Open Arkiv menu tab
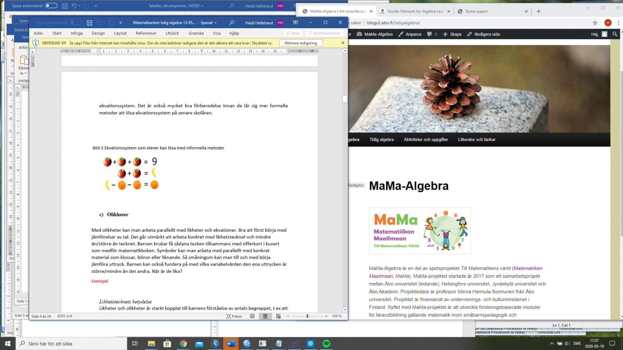 [x=39, y=33]
